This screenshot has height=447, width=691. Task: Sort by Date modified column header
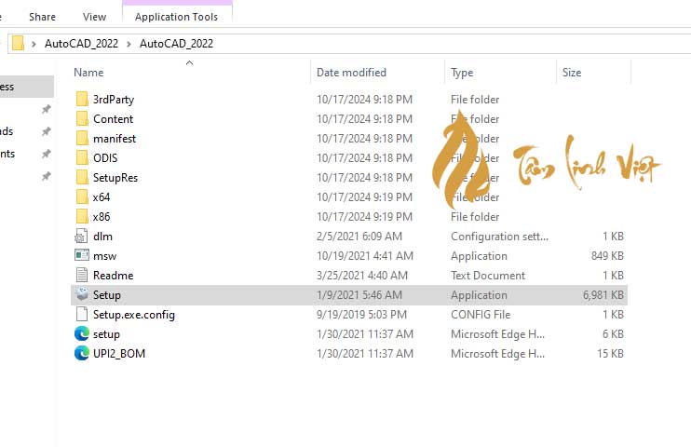coord(351,73)
